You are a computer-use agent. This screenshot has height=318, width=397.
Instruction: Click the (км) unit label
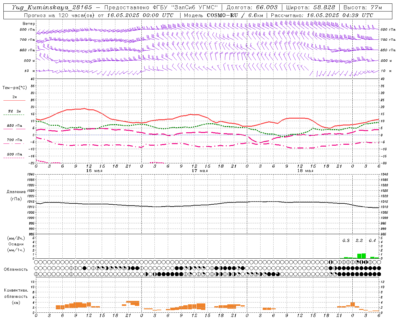point(16,302)
